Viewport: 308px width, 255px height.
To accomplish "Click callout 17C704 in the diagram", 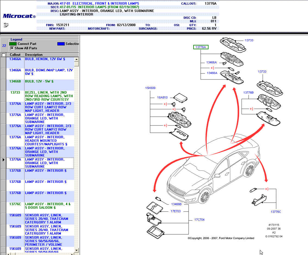I will 199,220.
